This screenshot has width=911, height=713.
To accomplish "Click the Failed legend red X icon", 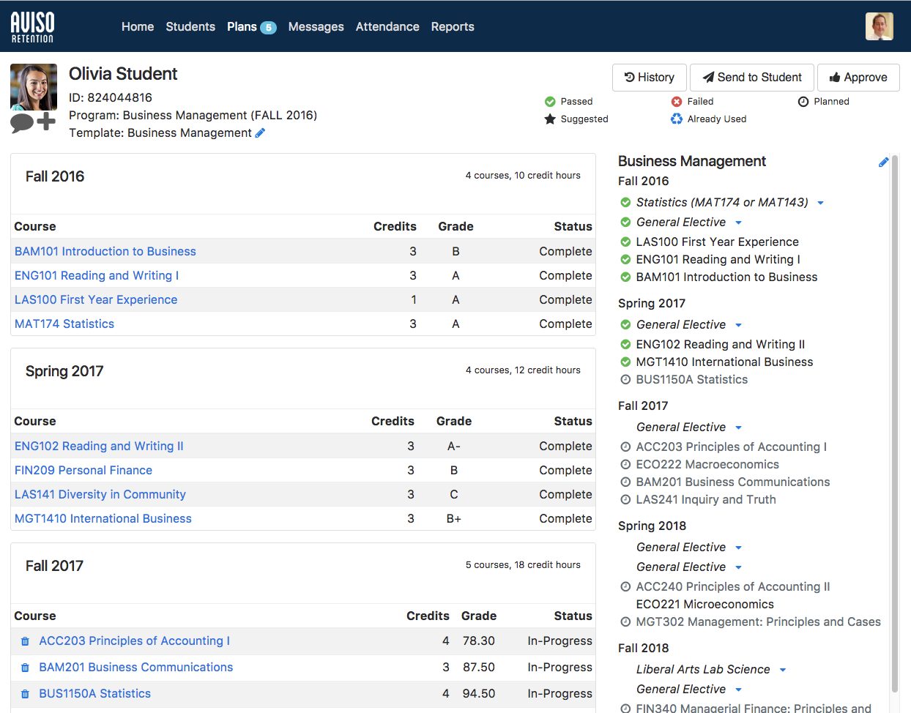I will pyautogui.click(x=677, y=102).
